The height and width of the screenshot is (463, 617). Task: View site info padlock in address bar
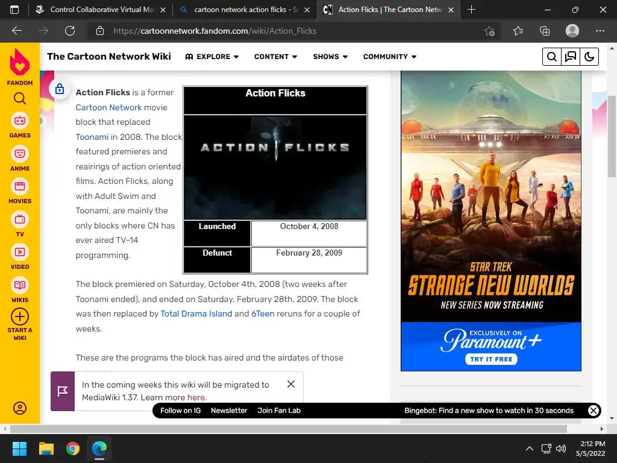click(x=100, y=31)
